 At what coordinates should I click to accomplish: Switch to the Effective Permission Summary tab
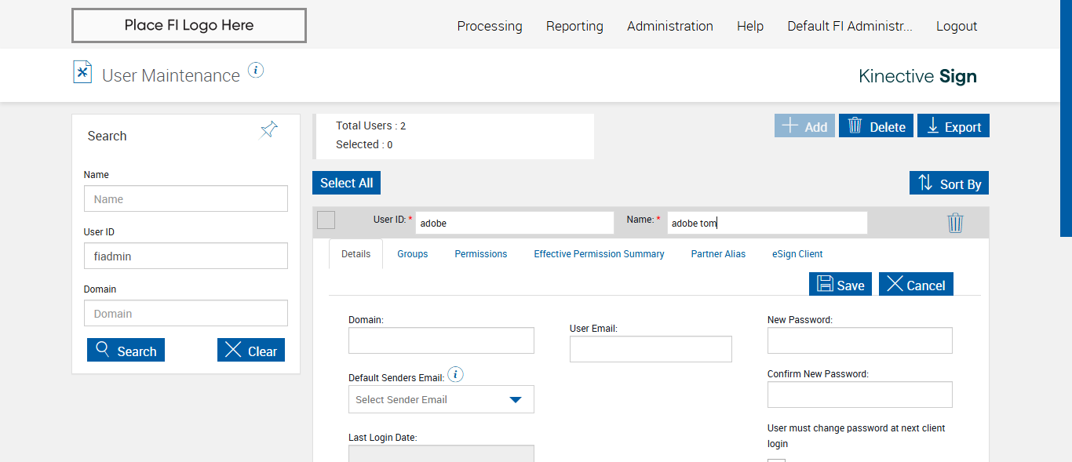point(599,254)
